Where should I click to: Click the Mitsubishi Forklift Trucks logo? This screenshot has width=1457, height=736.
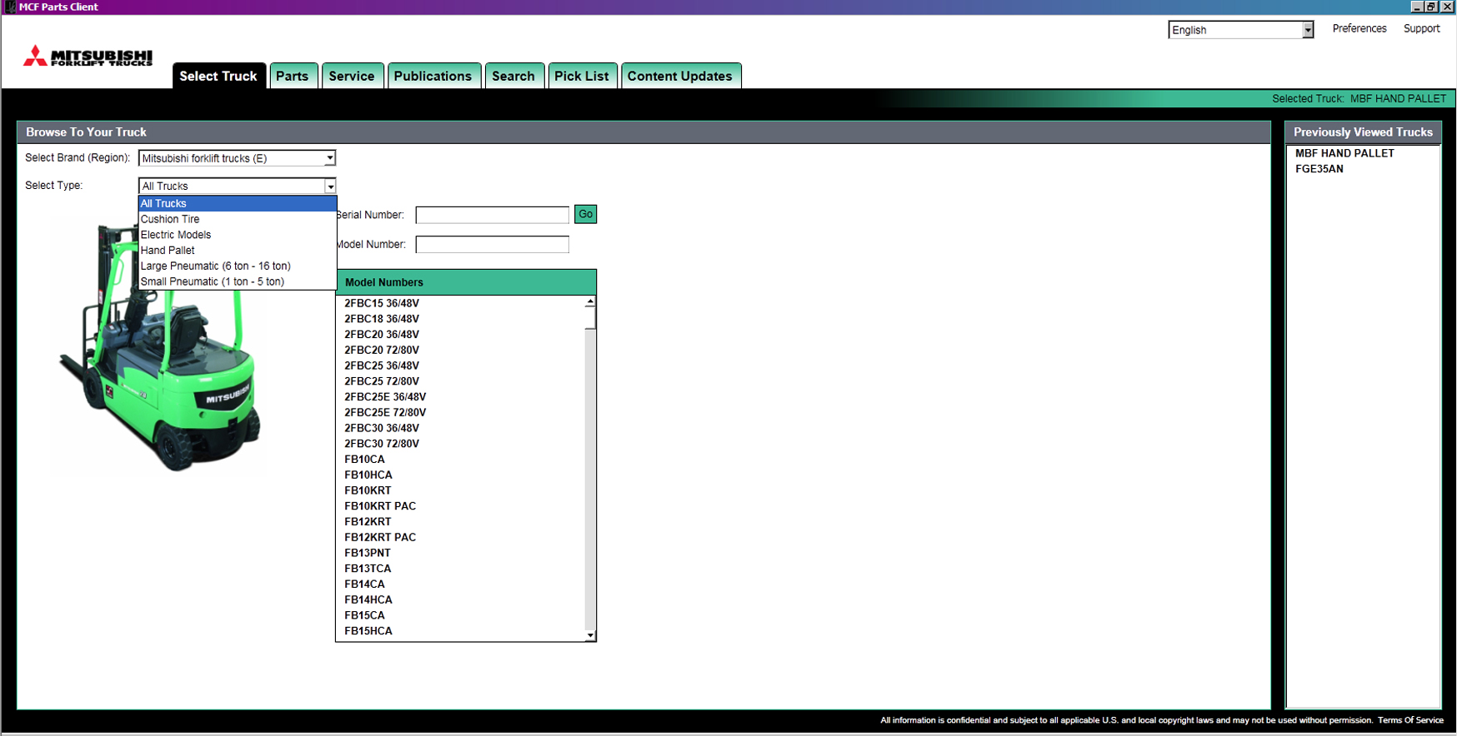(88, 57)
